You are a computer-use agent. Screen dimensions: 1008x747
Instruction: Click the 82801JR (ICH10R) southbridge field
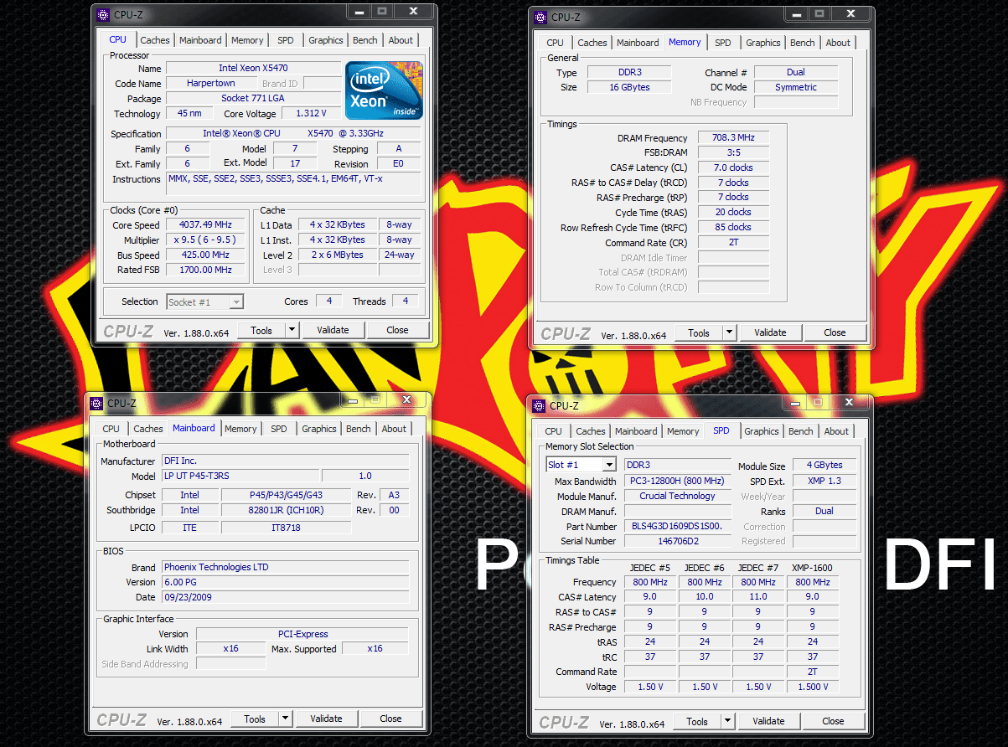pyautogui.click(x=286, y=510)
